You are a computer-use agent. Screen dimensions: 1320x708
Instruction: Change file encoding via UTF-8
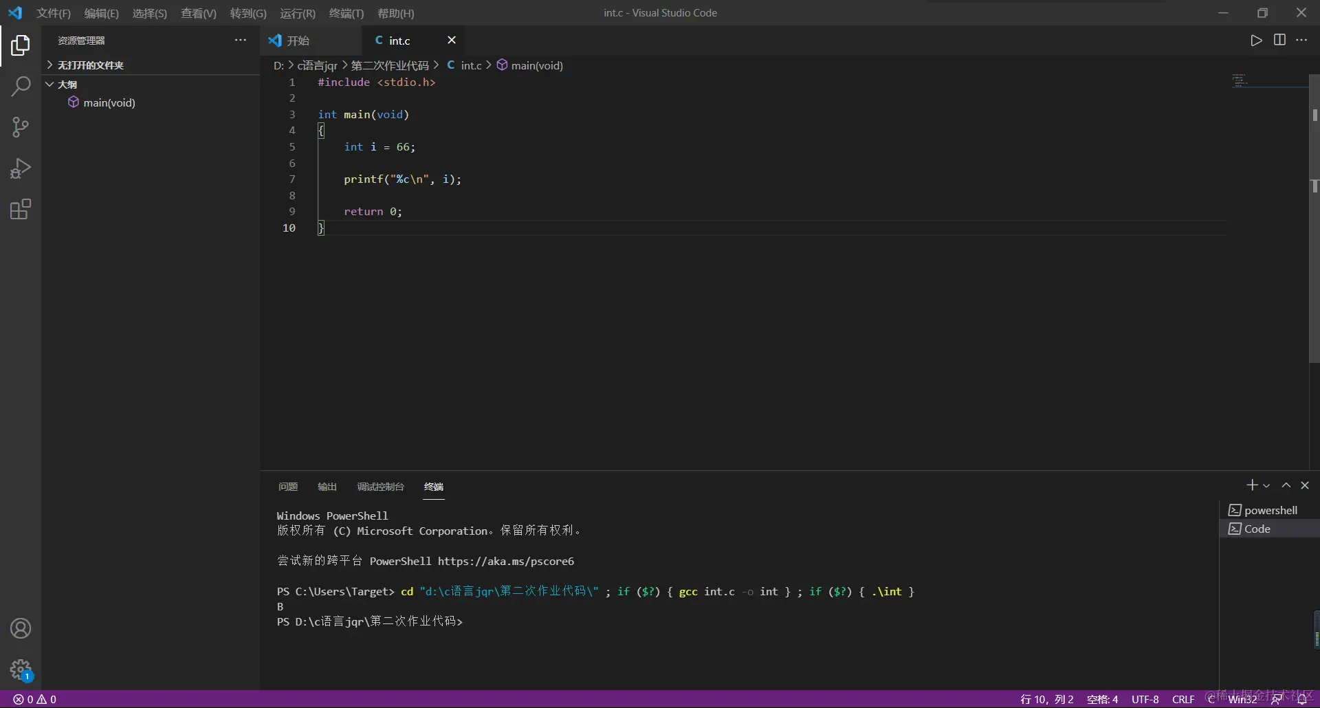pyautogui.click(x=1145, y=699)
